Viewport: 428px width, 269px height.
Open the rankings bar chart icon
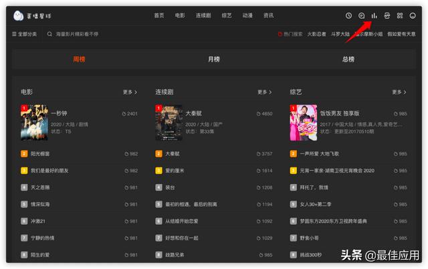(374, 15)
